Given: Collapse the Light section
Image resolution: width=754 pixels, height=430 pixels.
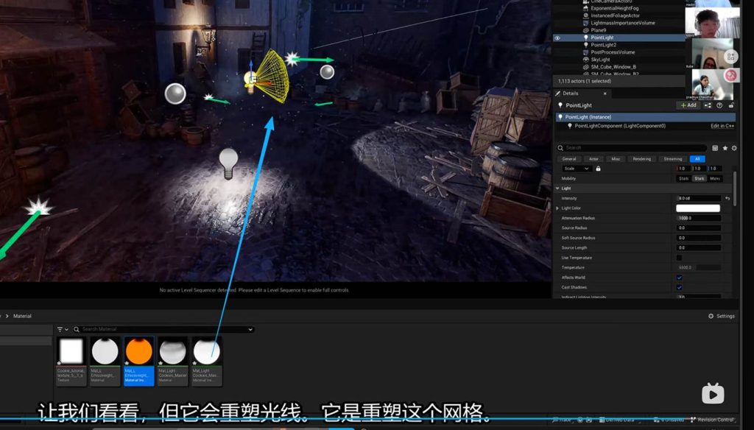Looking at the screenshot, I should click(x=557, y=188).
